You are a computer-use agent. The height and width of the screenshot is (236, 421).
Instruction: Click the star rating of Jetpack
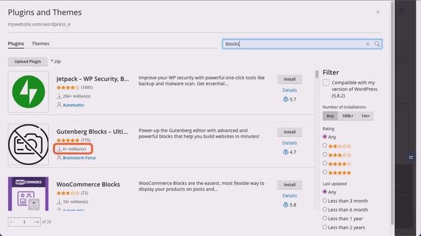(x=68, y=87)
